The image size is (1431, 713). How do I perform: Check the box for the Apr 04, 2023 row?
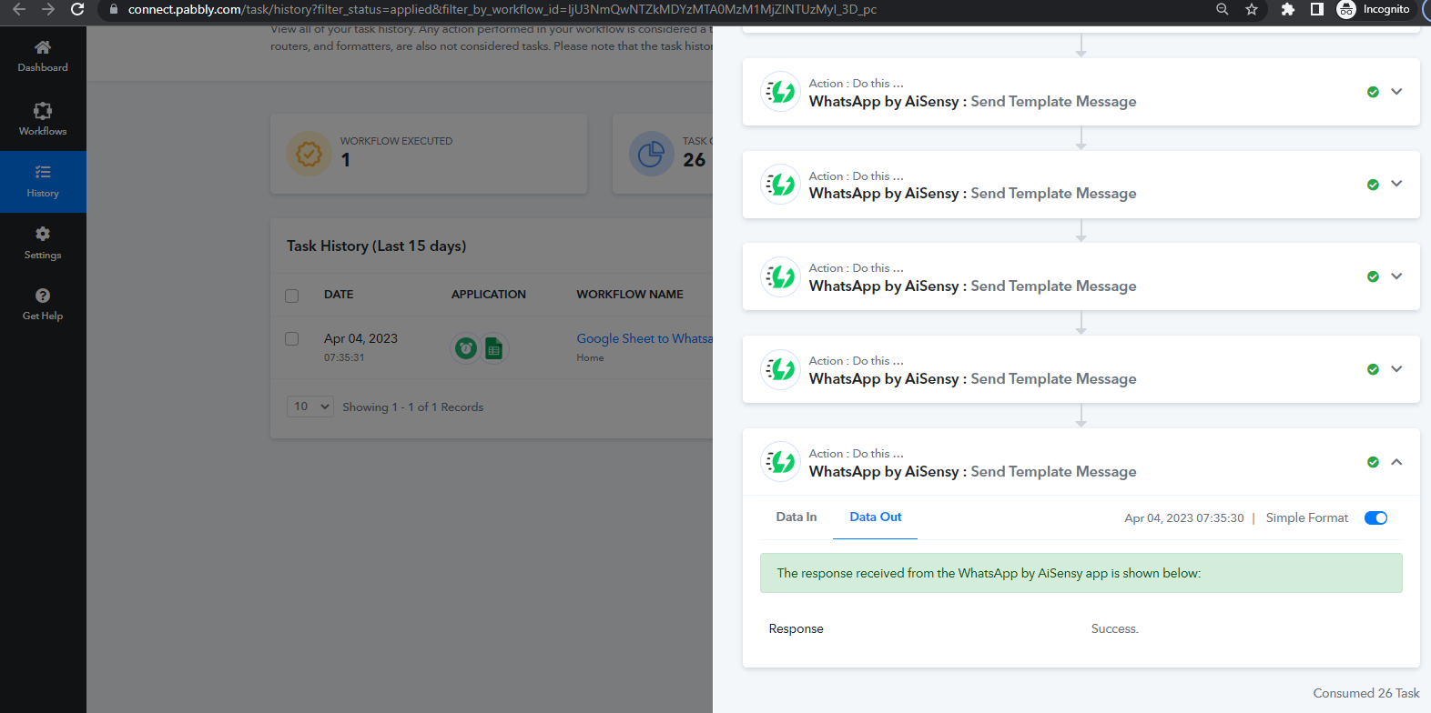(292, 339)
